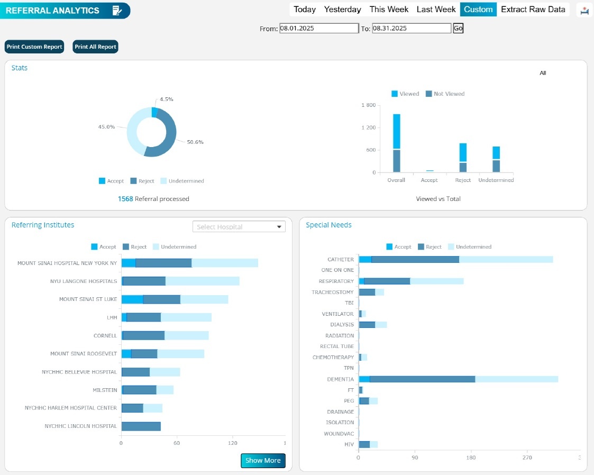Click the Catheter bar in Special Needs
594x475 pixels.
[x=456, y=260]
